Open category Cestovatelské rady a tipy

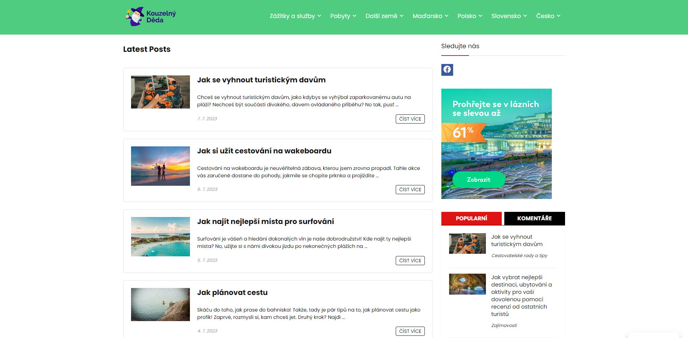tap(519, 256)
